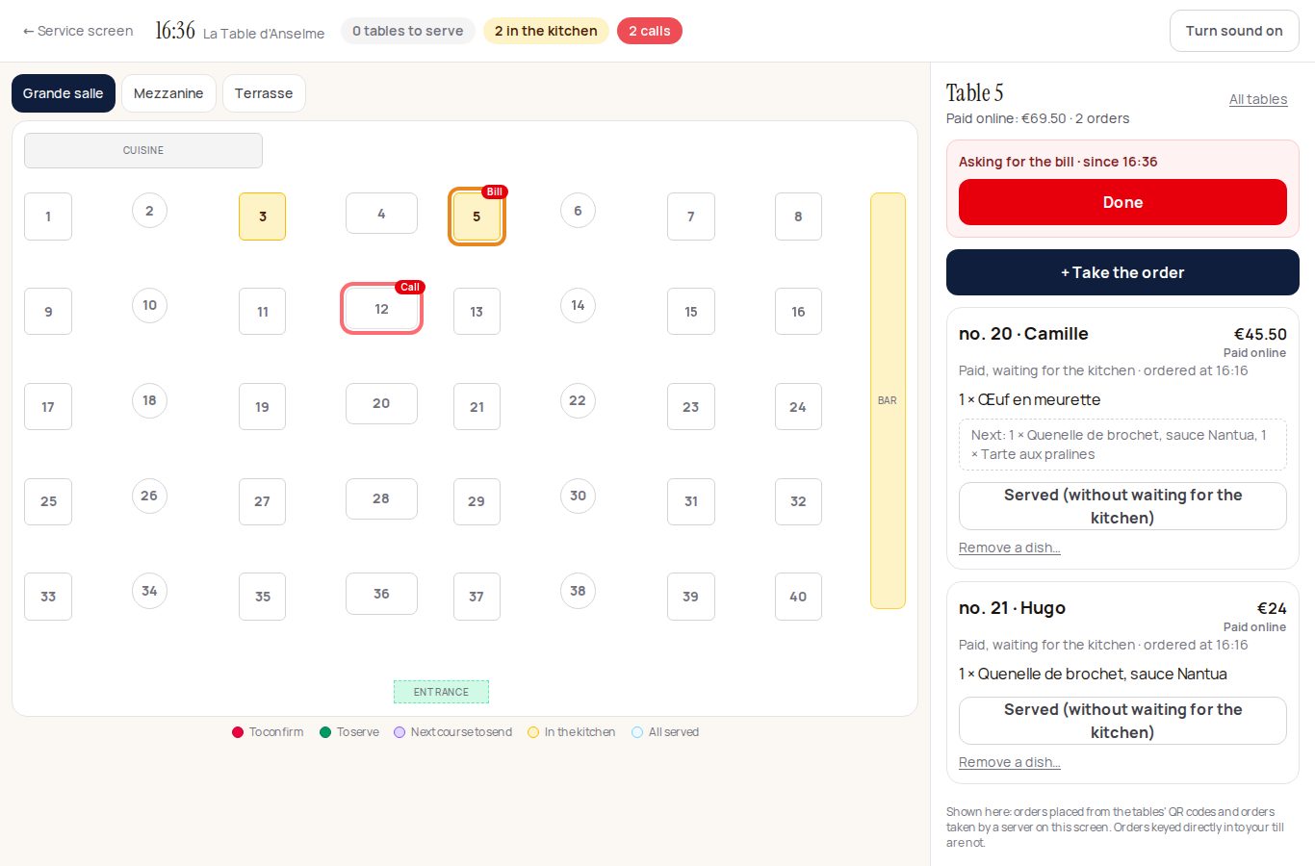Select table 5 with Bill badge
Image resolution: width=1315 pixels, height=866 pixels.
coord(477,216)
